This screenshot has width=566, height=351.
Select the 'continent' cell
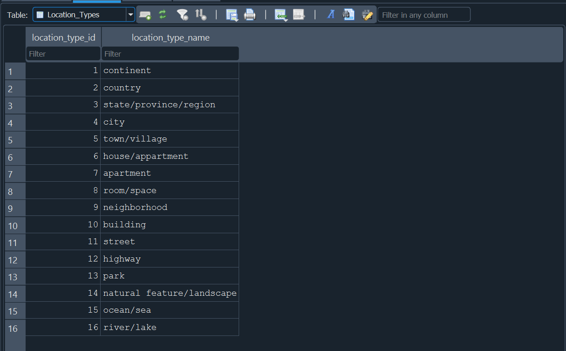point(170,71)
